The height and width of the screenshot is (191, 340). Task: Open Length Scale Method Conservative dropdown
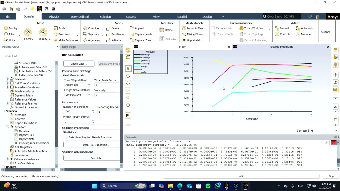pos(78,95)
